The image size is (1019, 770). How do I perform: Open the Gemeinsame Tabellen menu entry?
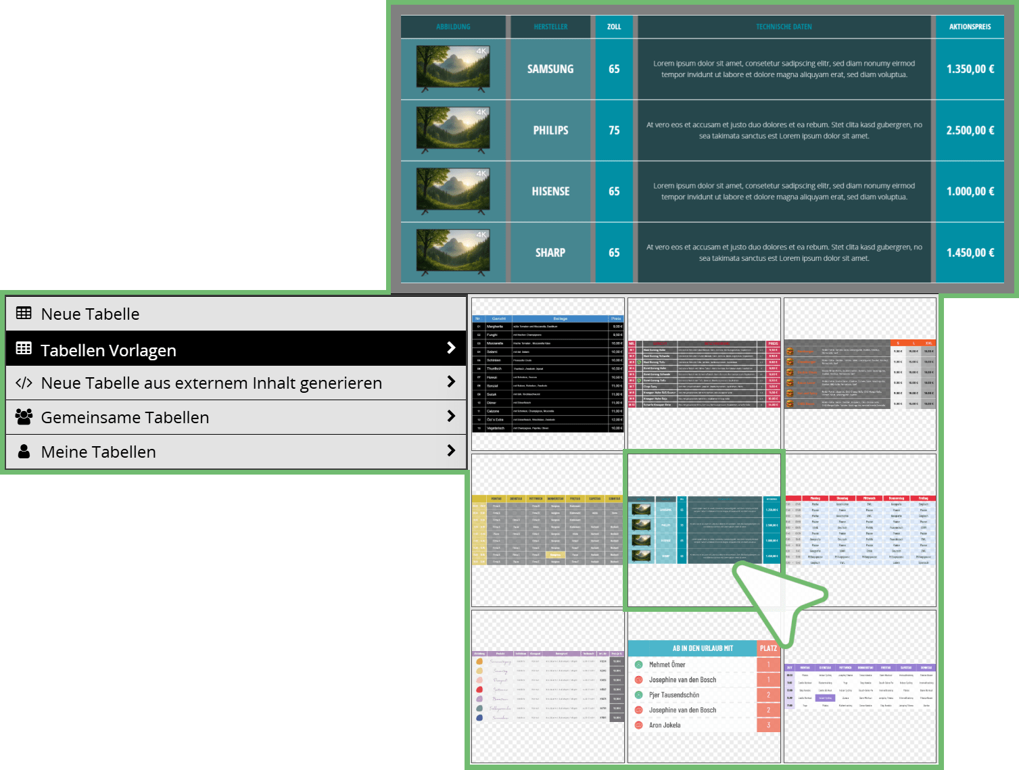coord(236,417)
